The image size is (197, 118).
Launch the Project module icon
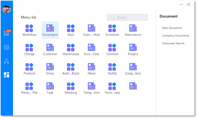click(x=133, y=47)
